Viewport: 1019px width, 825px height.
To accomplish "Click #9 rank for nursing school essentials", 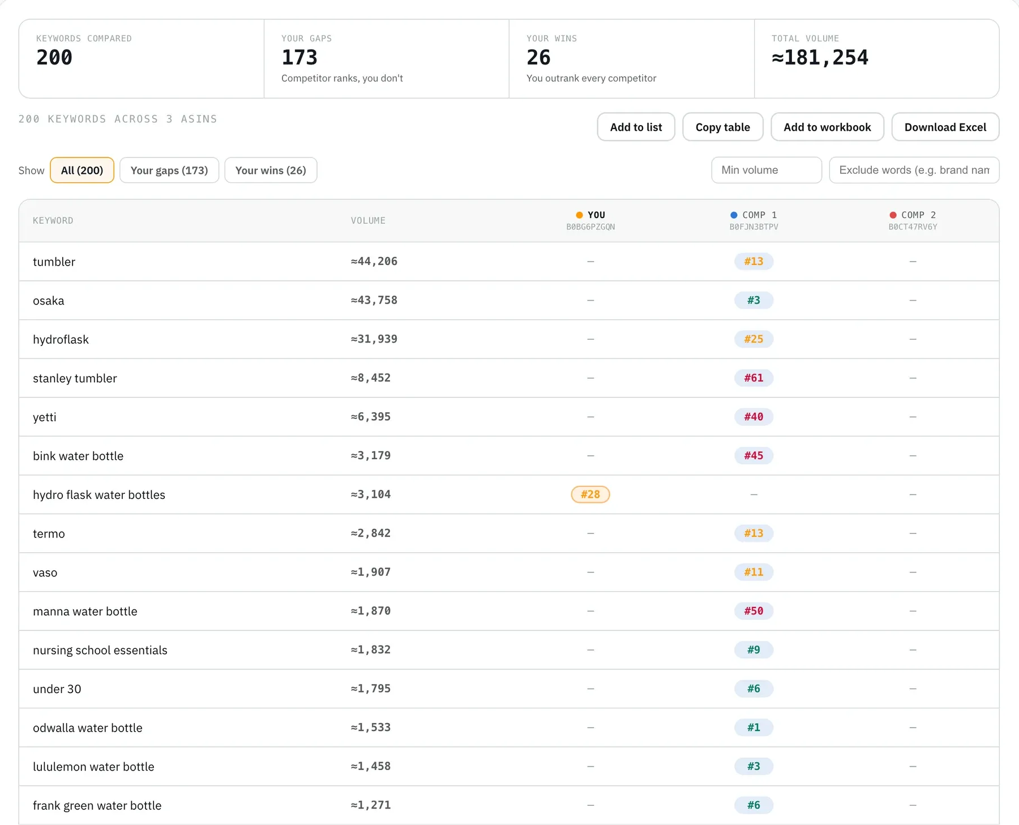I will click(x=753, y=649).
